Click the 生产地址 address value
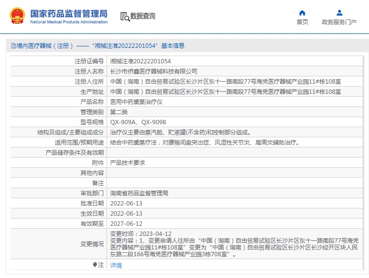 pyautogui.click(x=226, y=92)
